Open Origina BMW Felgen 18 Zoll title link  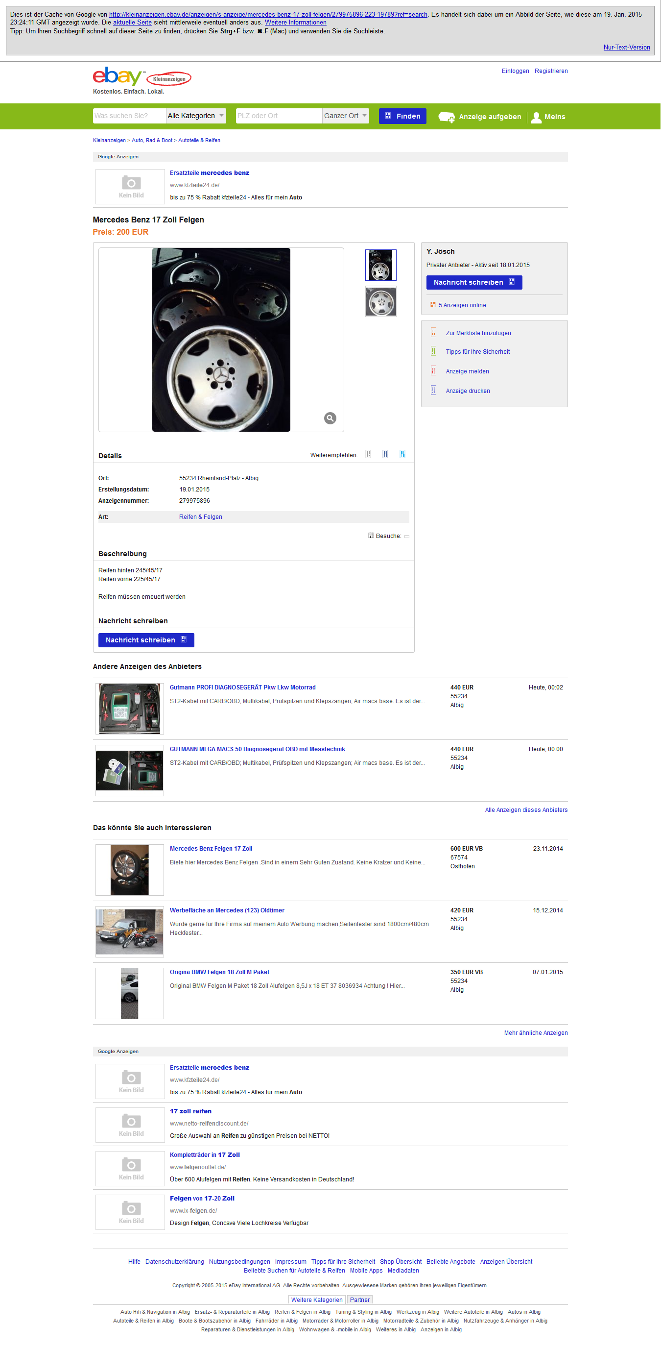pos(219,972)
